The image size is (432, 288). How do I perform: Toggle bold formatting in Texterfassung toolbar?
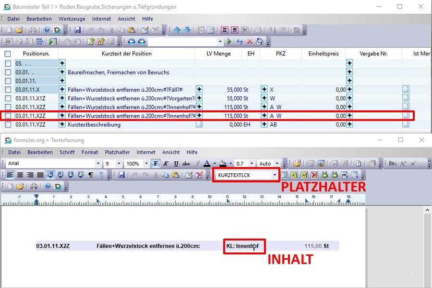[156, 164]
